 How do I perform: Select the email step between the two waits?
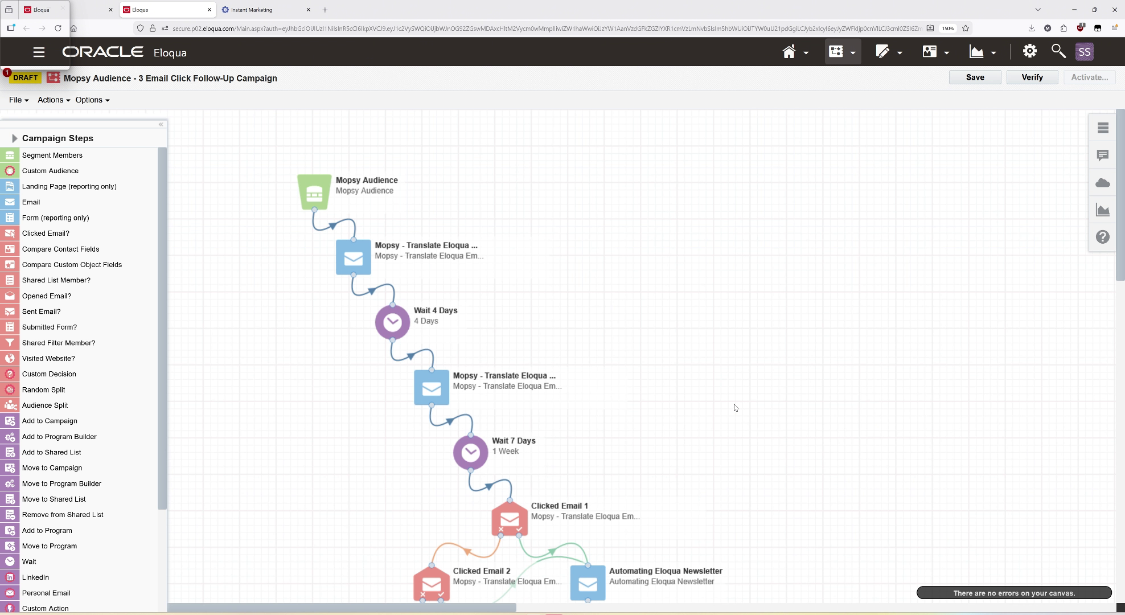pos(432,388)
